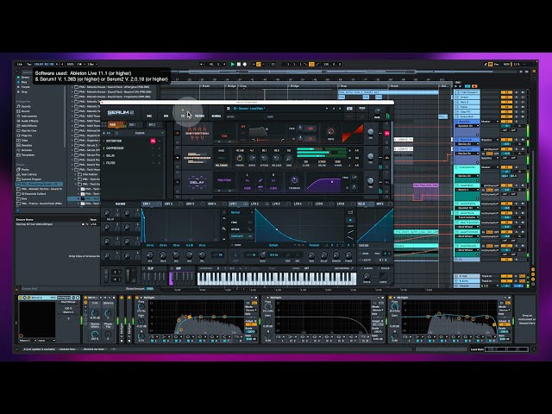Arm the transport record button
The image size is (552, 414).
tap(245, 65)
